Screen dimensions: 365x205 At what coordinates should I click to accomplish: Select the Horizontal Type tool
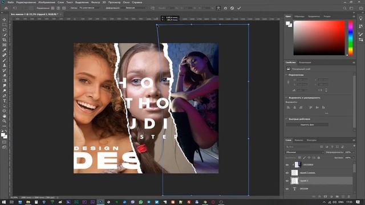click(4, 101)
